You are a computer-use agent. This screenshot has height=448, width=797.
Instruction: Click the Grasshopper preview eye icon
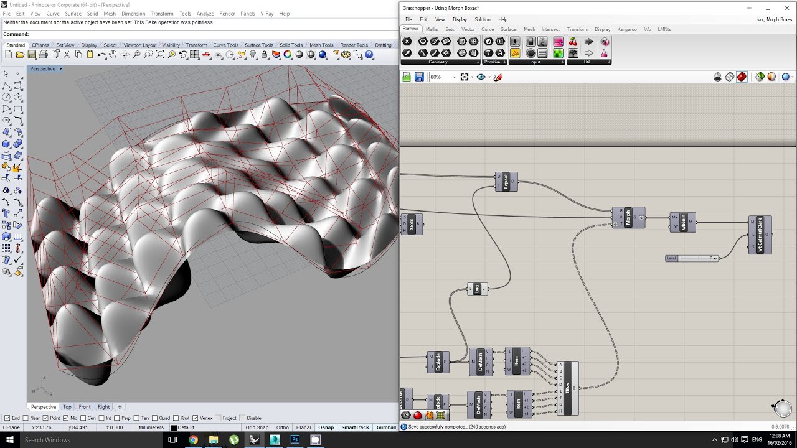click(481, 77)
